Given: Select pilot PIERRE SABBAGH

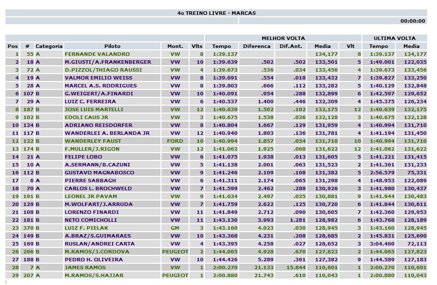Looking at the screenshot, I should tap(90, 180).
